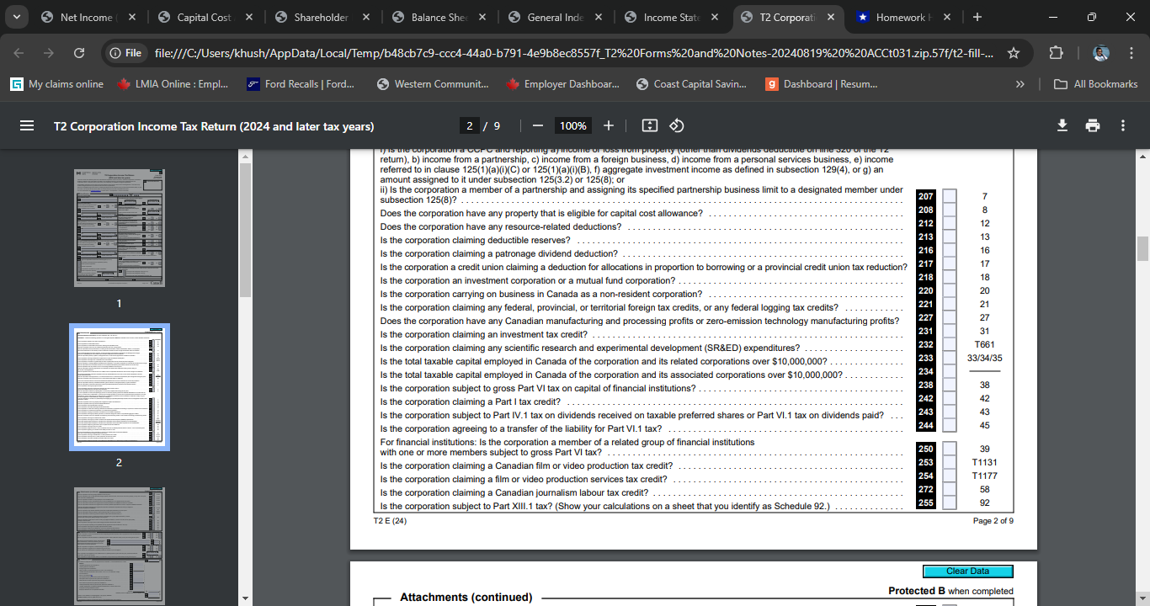This screenshot has width=1150, height=606.
Task: Click the 'Attachments (continued)' heading
Action: 466,597
